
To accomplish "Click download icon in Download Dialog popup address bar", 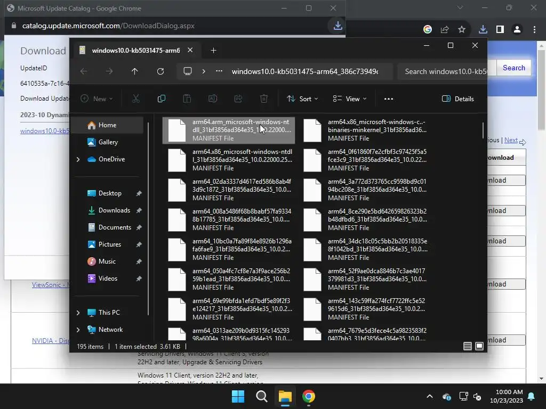I will (338, 26).
